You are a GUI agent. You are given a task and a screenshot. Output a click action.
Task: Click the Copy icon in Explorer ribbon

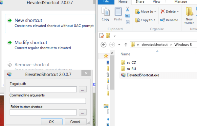105,11
